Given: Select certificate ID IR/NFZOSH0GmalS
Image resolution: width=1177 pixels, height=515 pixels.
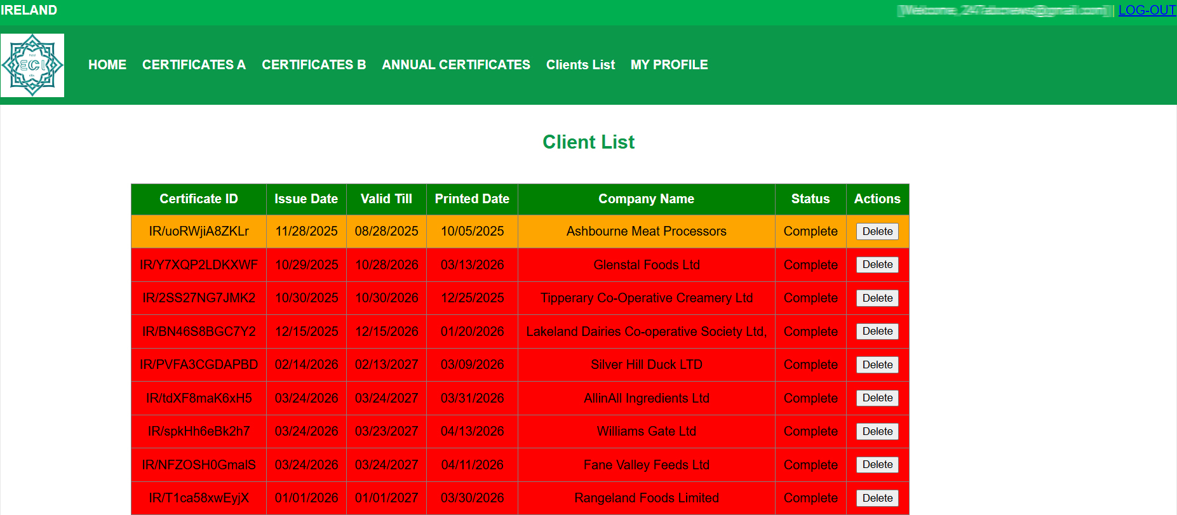Looking at the screenshot, I should (199, 465).
